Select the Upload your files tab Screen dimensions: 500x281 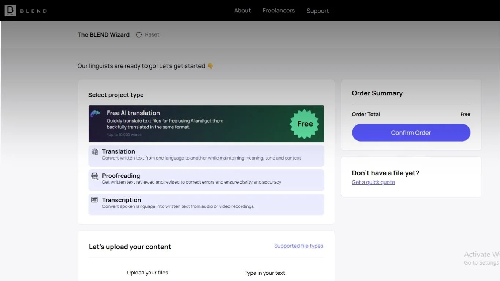tap(148, 273)
